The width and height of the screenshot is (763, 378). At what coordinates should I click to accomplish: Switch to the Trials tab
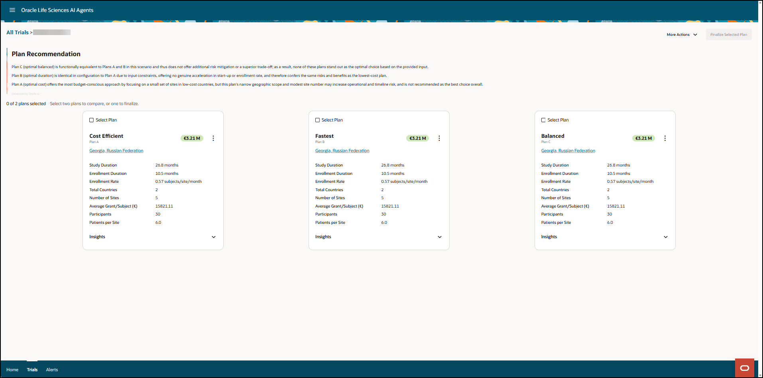click(x=32, y=370)
